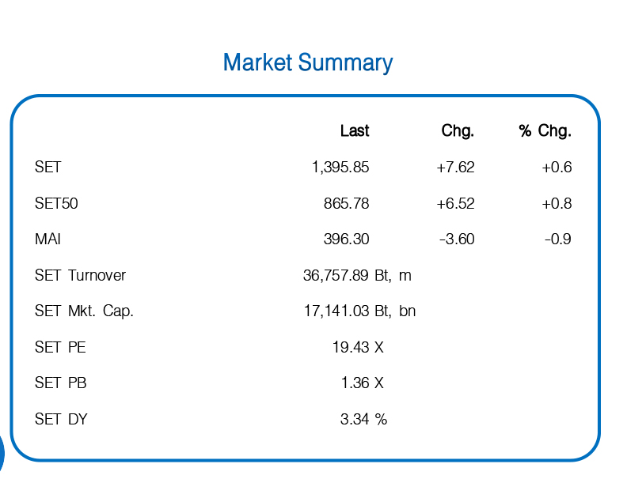
Task: Click the SET50 last value 865.78
Action: click(346, 204)
